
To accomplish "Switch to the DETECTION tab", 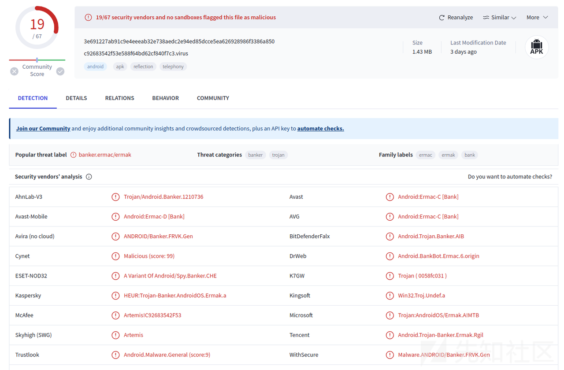I will point(33,98).
